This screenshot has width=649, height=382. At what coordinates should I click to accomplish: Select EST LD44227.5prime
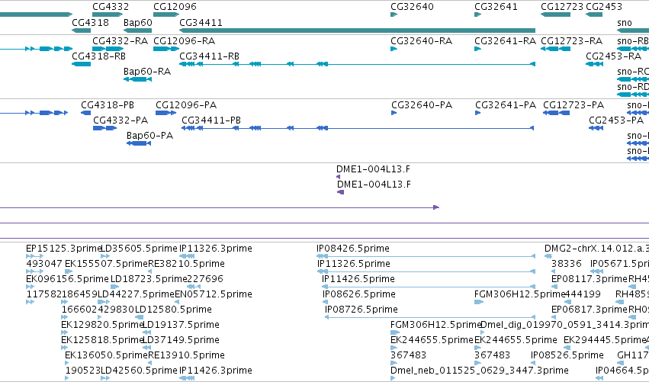pyautogui.click(x=136, y=294)
